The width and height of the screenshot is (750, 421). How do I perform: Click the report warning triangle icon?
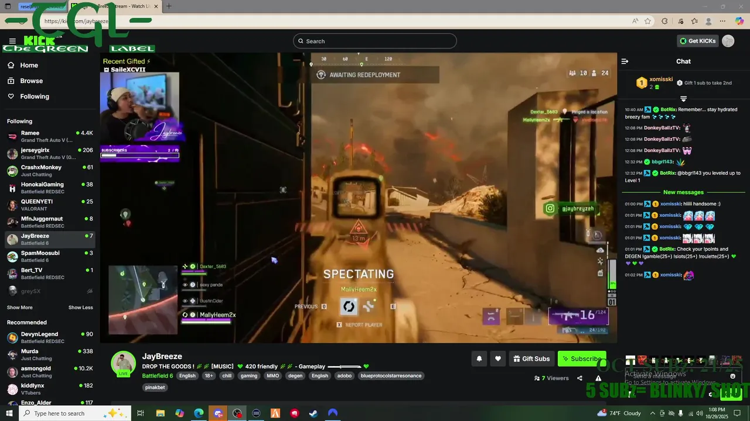point(598,378)
